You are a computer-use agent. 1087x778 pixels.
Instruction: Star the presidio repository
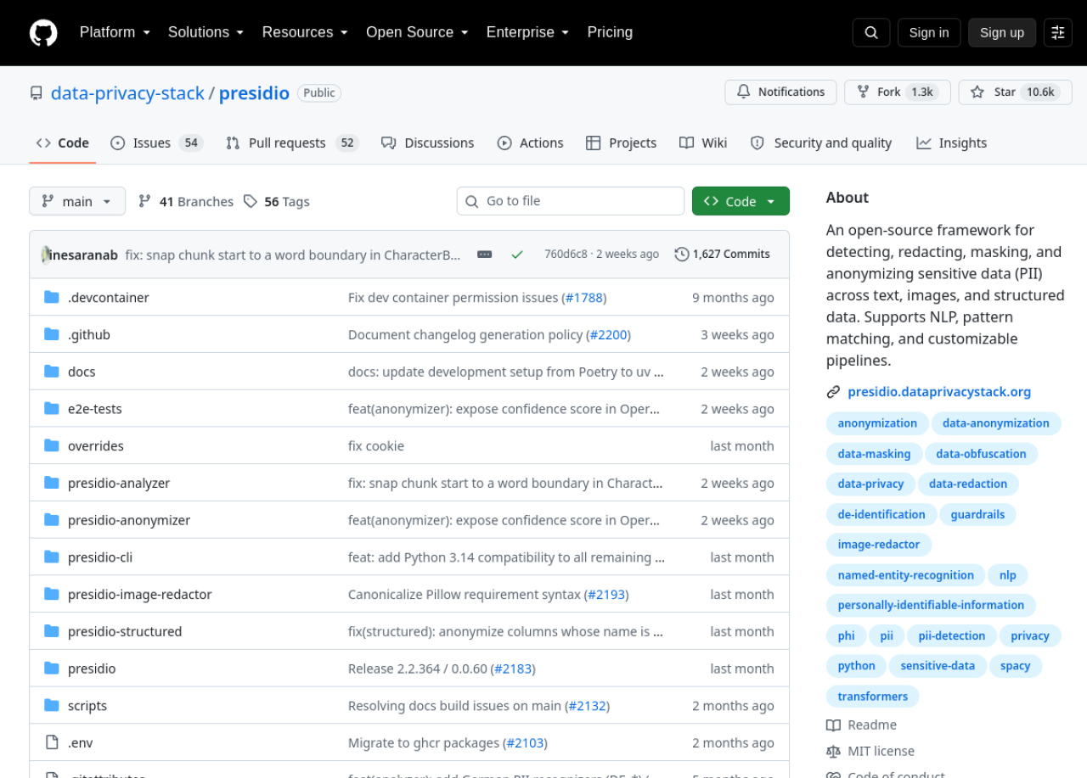click(x=1015, y=92)
